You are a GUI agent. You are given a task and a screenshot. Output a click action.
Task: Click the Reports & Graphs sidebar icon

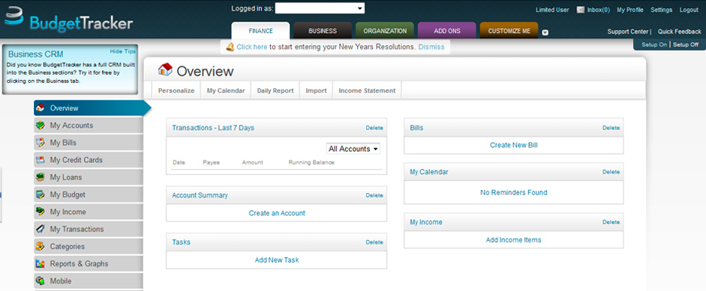pyautogui.click(x=40, y=263)
